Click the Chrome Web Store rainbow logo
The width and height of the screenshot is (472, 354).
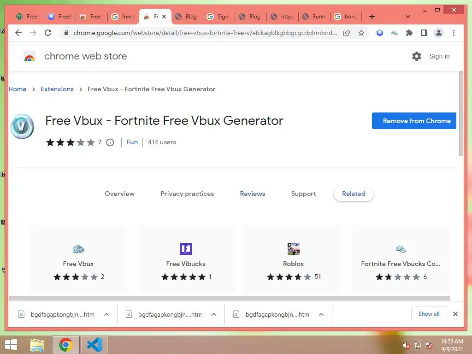pyautogui.click(x=29, y=56)
